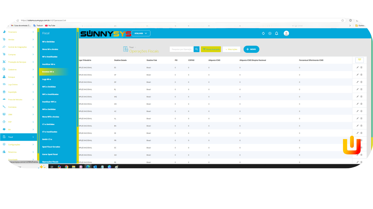This screenshot has width=373, height=209.
Task: Open the notifications bell
Action: (277, 33)
